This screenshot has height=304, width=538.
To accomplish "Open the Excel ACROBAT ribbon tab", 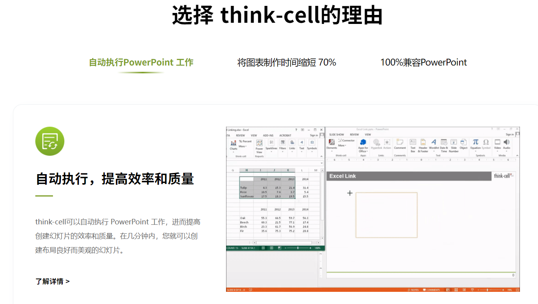I will click(x=285, y=135).
